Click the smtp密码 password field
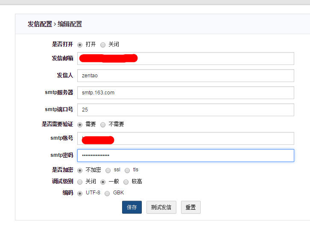 pyautogui.click(x=186, y=156)
